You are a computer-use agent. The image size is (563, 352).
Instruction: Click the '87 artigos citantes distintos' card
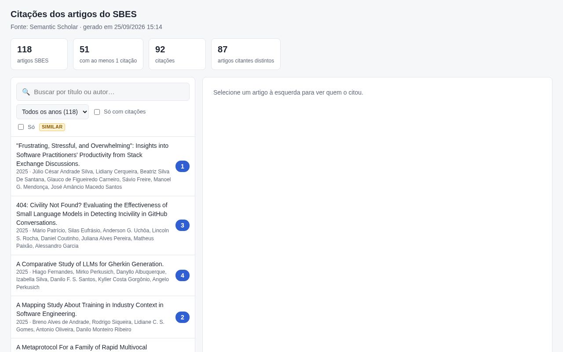246,54
